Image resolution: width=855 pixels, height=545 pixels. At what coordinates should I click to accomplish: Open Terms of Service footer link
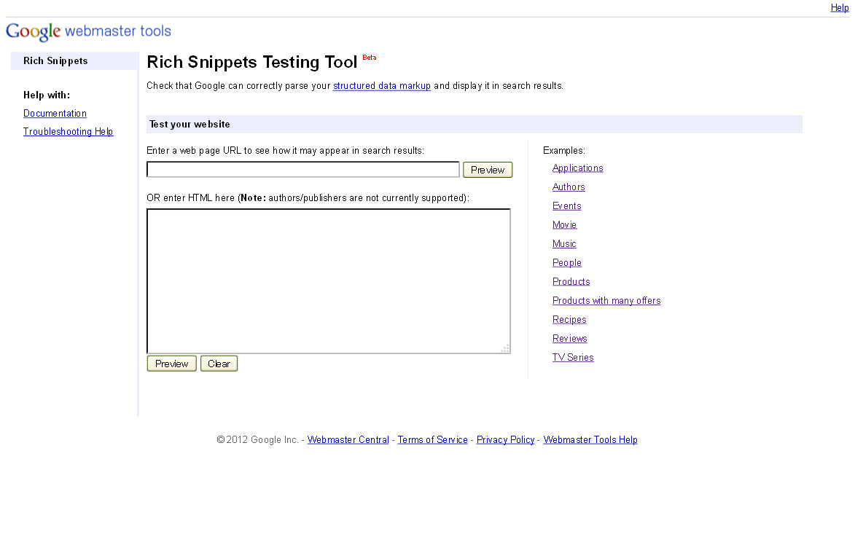click(x=432, y=440)
